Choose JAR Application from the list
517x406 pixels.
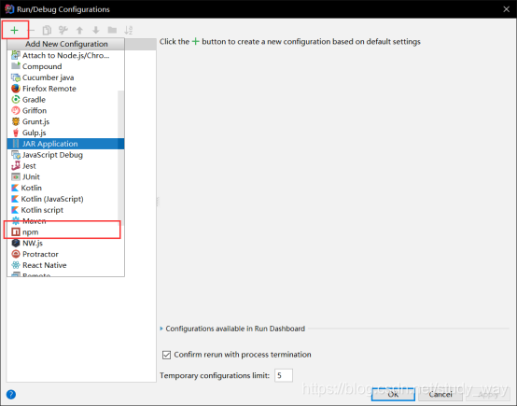click(x=65, y=144)
